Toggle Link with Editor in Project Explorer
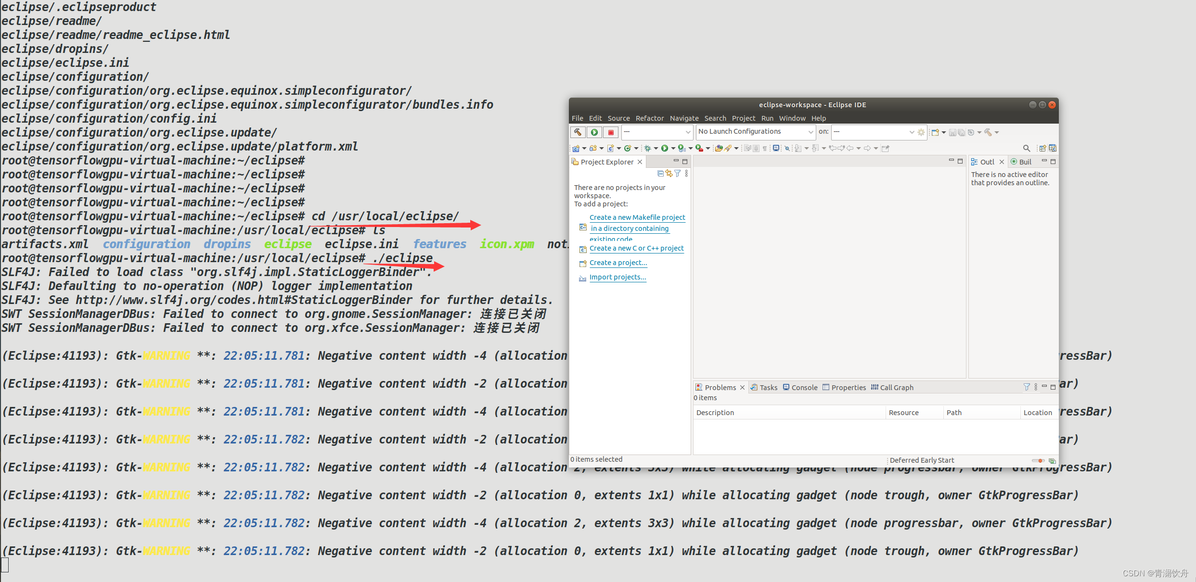Screen dimensions: 1196x582 pos(669,174)
